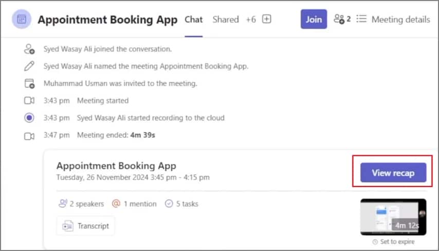Click the Appointment Booking App header title
439x251 pixels.
pos(107,19)
